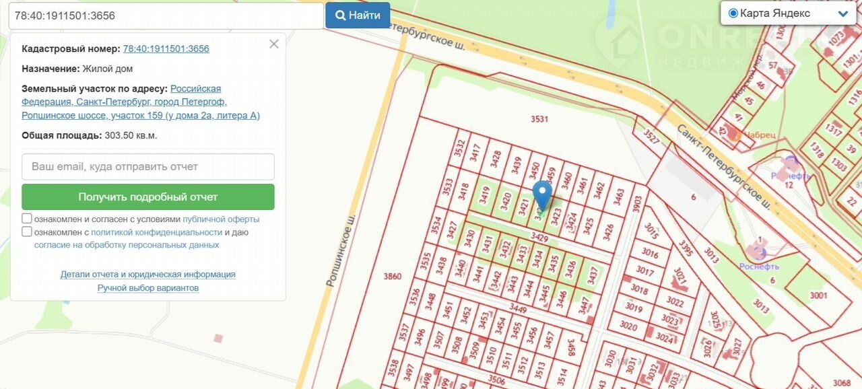Click the magnifier icon in Найти button
This screenshot has height=389, width=862.
click(341, 15)
